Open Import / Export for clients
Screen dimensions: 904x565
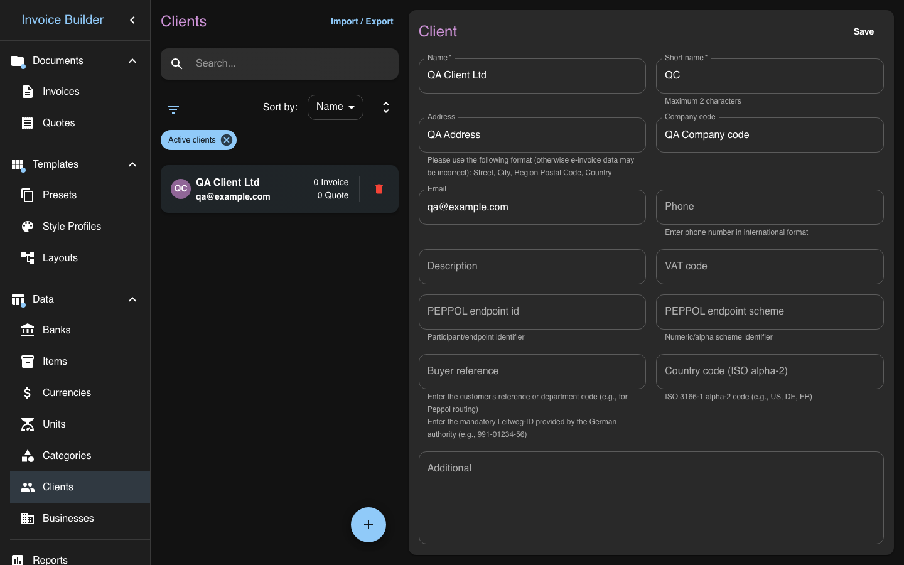pyautogui.click(x=362, y=21)
